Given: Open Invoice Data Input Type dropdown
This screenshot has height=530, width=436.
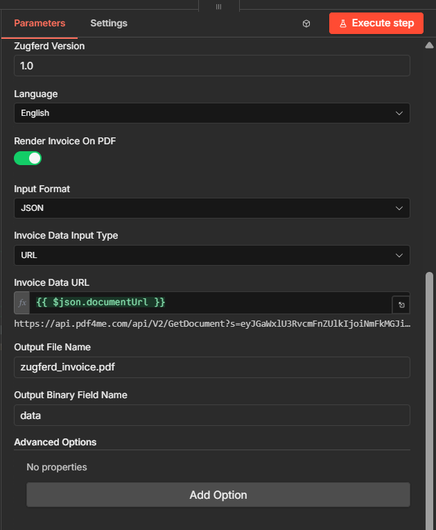Looking at the screenshot, I should [x=211, y=255].
